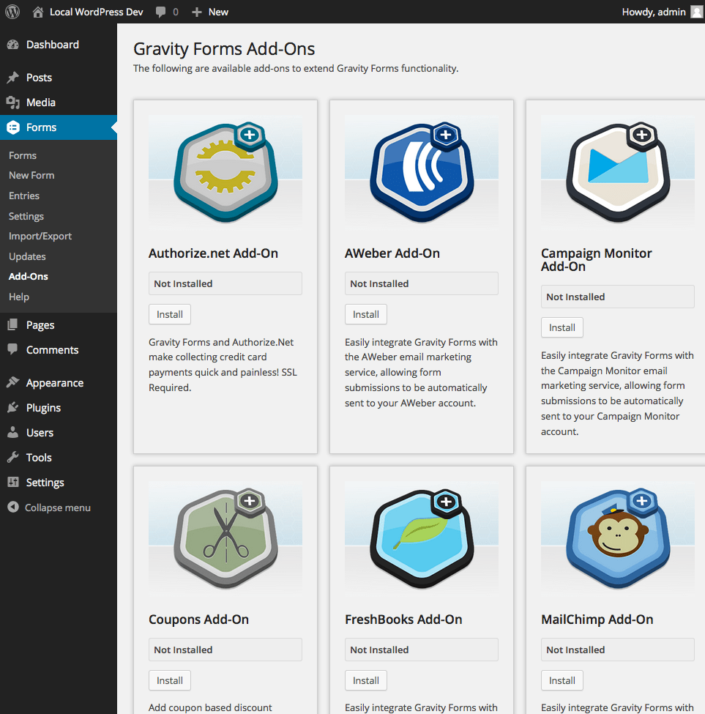
Task: Select the Forms icon in the sidebar
Action: [x=16, y=127]
